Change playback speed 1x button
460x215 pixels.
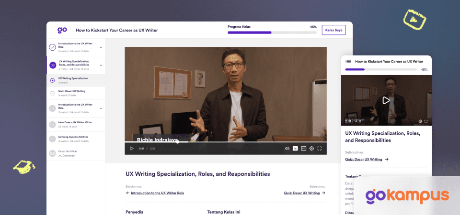(x=295, y=148)
